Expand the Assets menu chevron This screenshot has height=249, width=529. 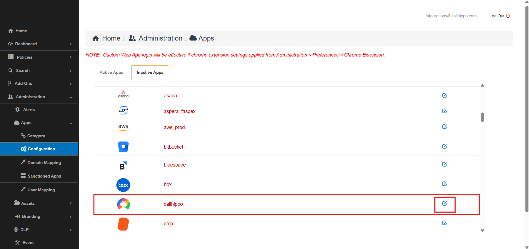(x=71, y=204)
